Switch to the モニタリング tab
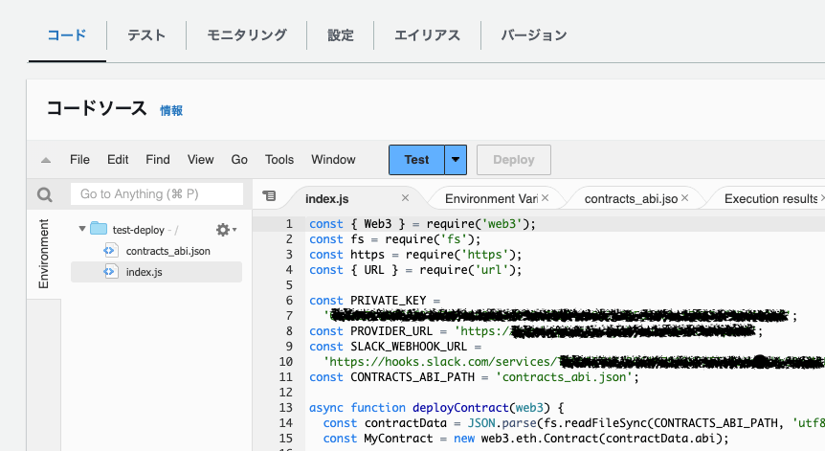The height and width of the screenshot is (451, 825). [247, 35]
